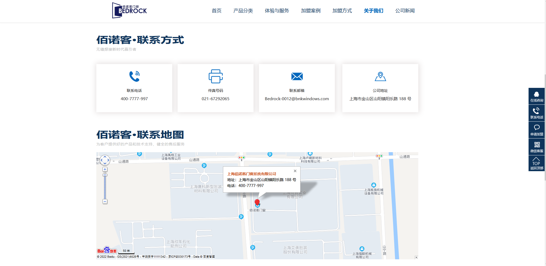This screenshot has height=266, width=546.
Task: Click the location pin icon above 公司地址
Action: click(x=380, y=77)
